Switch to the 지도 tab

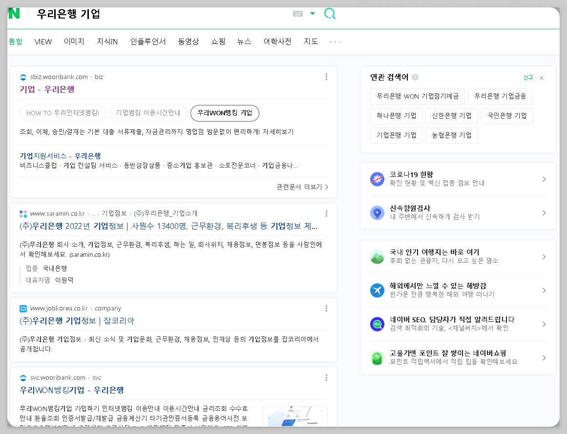(311, 41)
